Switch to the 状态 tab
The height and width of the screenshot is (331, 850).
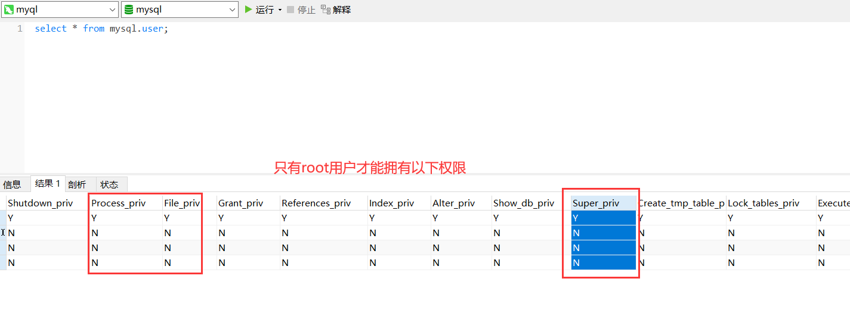pyautogui.click(x=109, y=184)
